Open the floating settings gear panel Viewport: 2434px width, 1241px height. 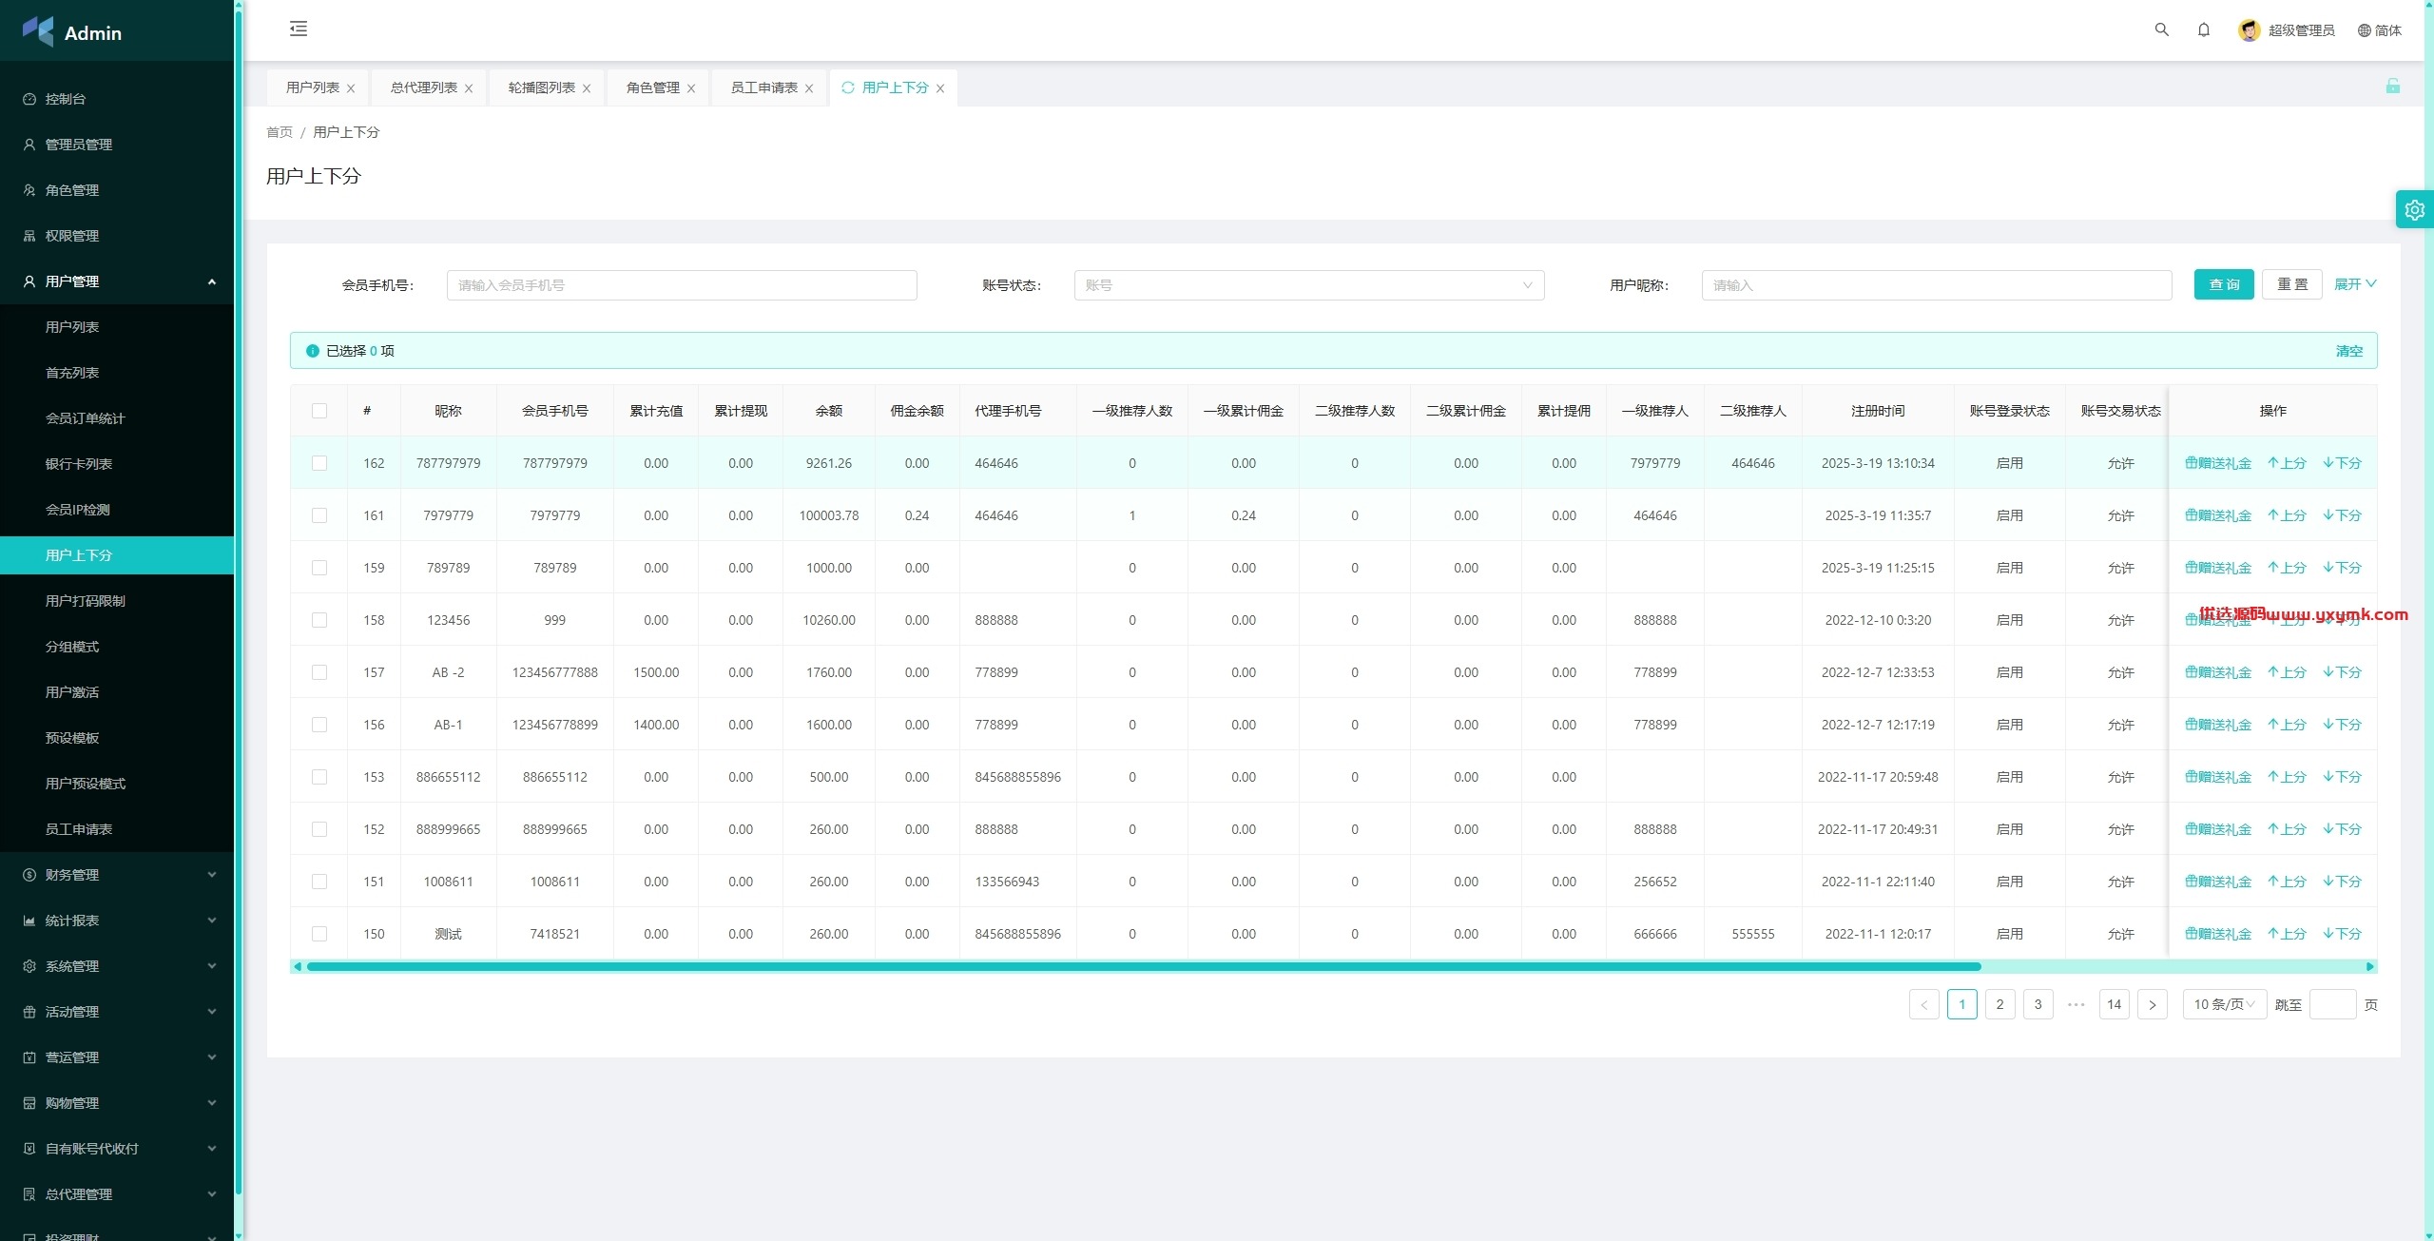[x=2414, y=209]
